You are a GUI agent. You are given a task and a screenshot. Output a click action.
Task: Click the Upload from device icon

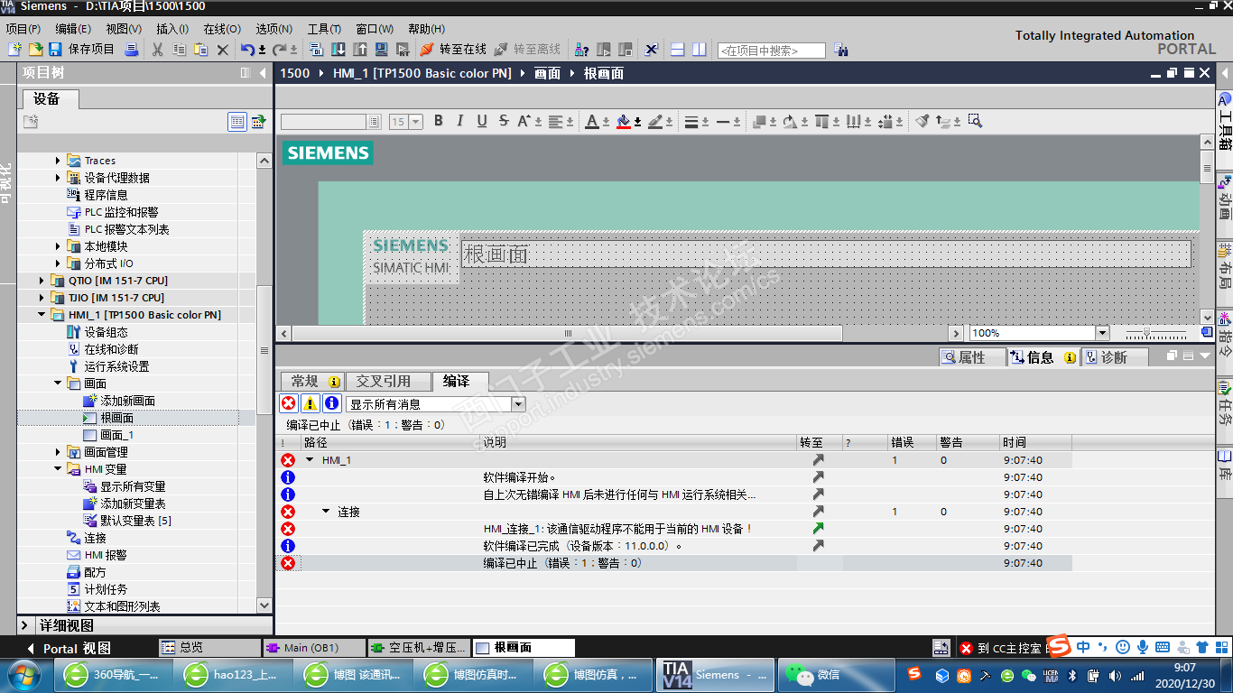pos(359,50)
